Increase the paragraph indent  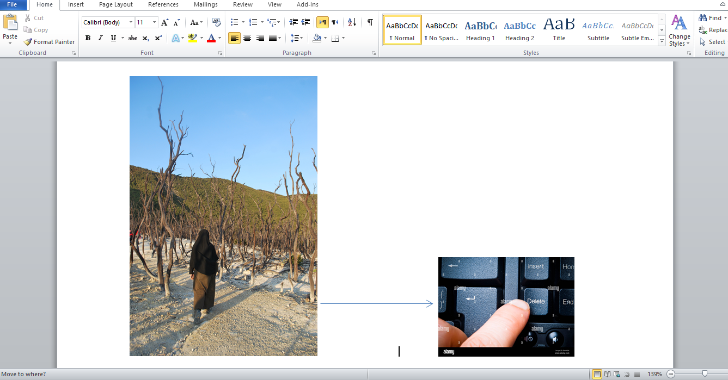tap(306, 22)
